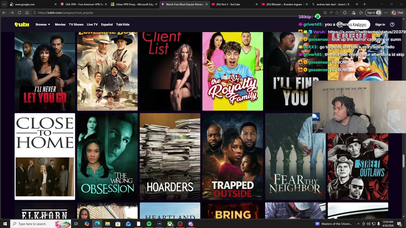Image resolution: width=406 pixels, height=228 pixels.
Task: Open Task View on the taskbar
Action: (76, 224)
